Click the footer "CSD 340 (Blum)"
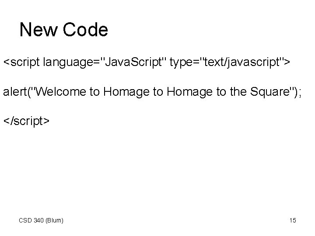Viewport: 315px width, 236px height. tap(41, 220)
